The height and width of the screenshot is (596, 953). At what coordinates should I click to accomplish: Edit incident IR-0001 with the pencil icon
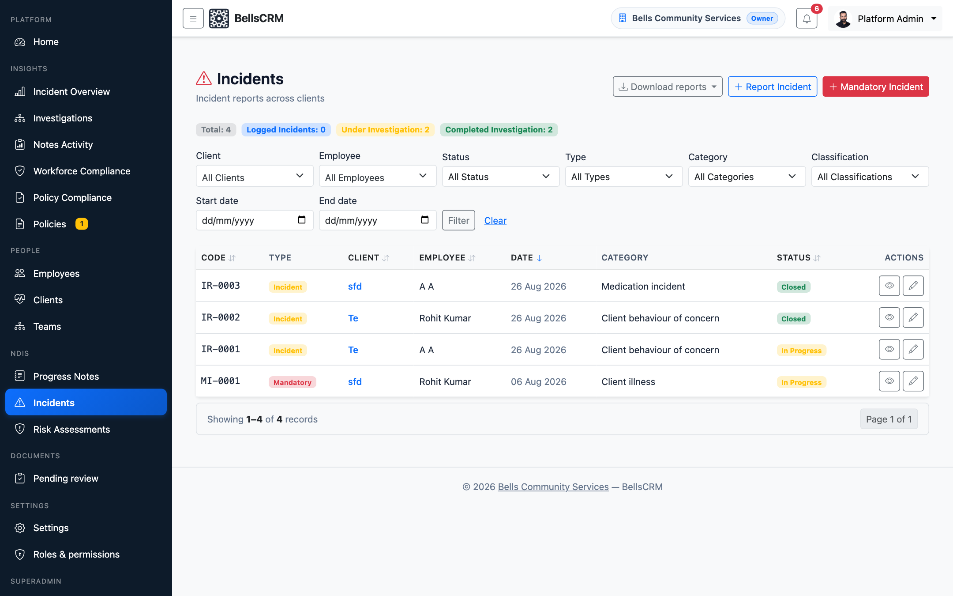coord(913,349)
